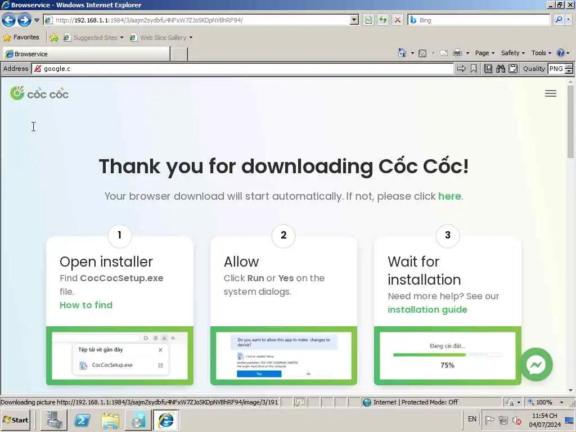Click the Cốc Cốc logo

(x=39, y=93)
